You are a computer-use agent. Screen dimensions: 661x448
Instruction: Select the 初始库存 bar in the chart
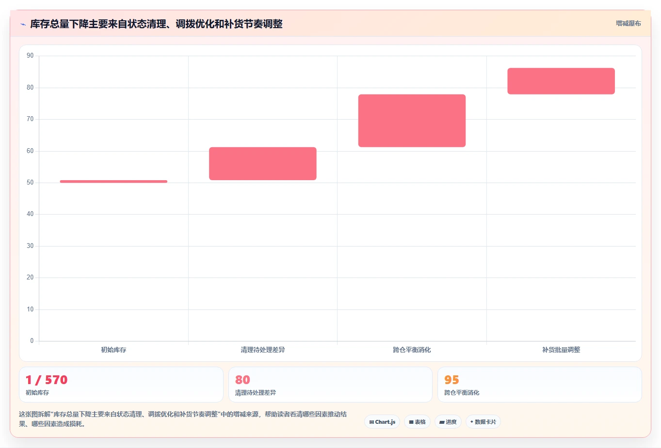[113, 182]
